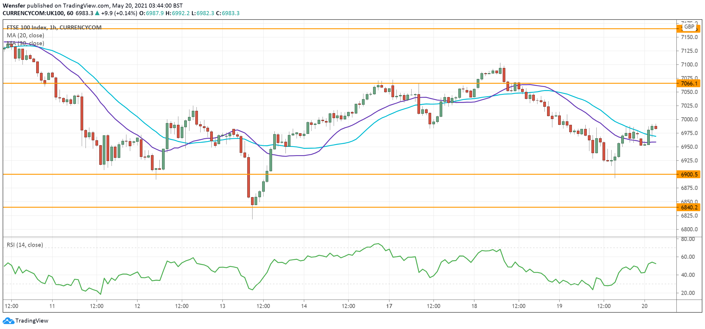Select the 6840.2 orange price label
The width and height of the screenshot is (705, 329).
coord(689,207)
